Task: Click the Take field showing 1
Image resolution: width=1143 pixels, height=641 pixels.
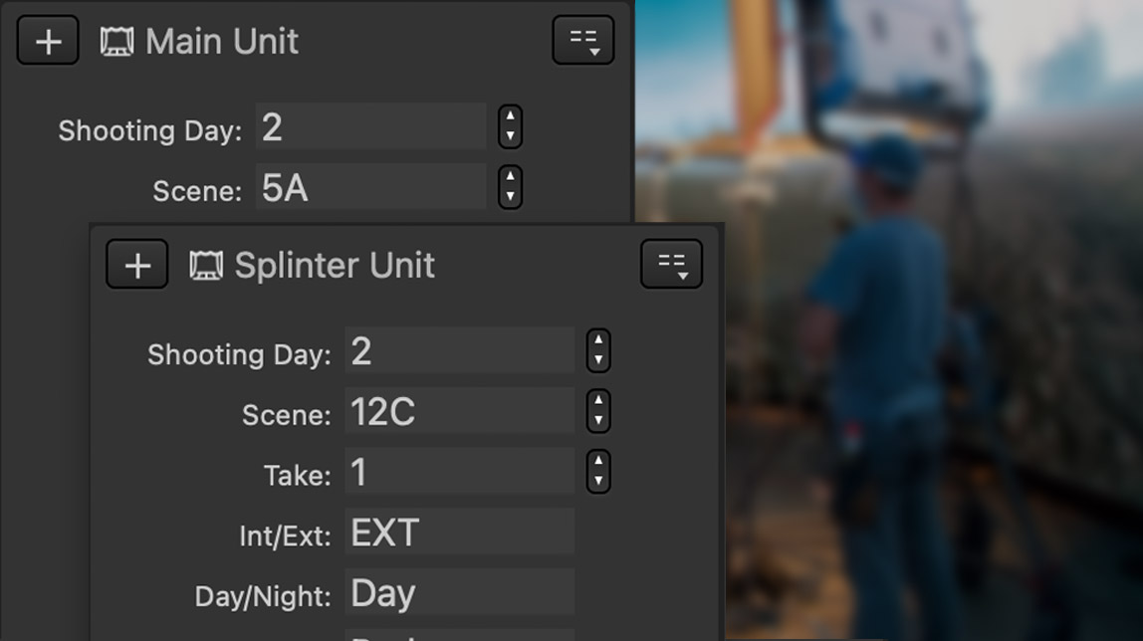Action: pos(459,472)
